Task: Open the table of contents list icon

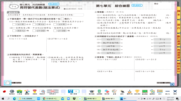Action: [160, 92]
